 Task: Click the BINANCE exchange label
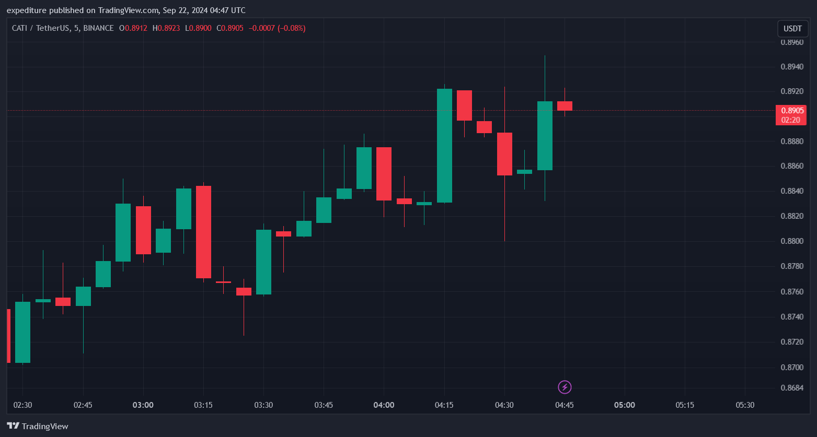pos(98,28)
